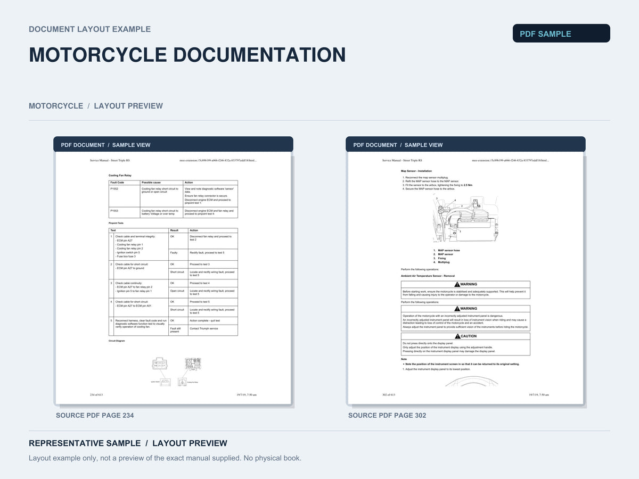Click the PDF SAMPLE badge
Image resolution: width=639 pixels, height=479 pixels.
coord(561,34)
